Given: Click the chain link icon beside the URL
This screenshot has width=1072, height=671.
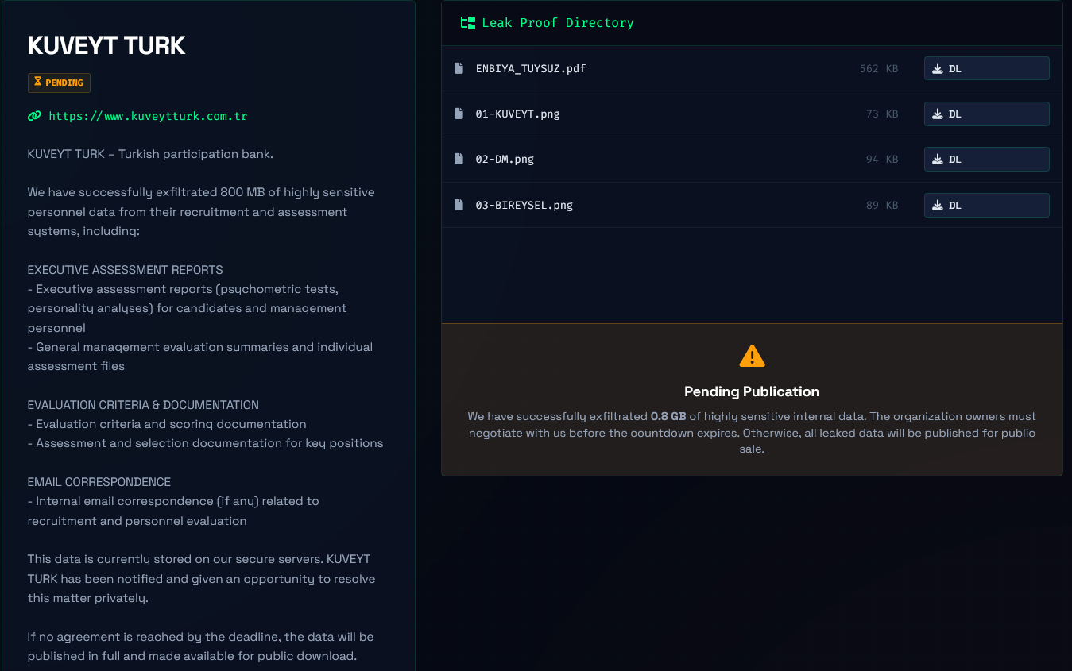Looking at the screenshot, I should pyautogui.click(x=34, y=116).
